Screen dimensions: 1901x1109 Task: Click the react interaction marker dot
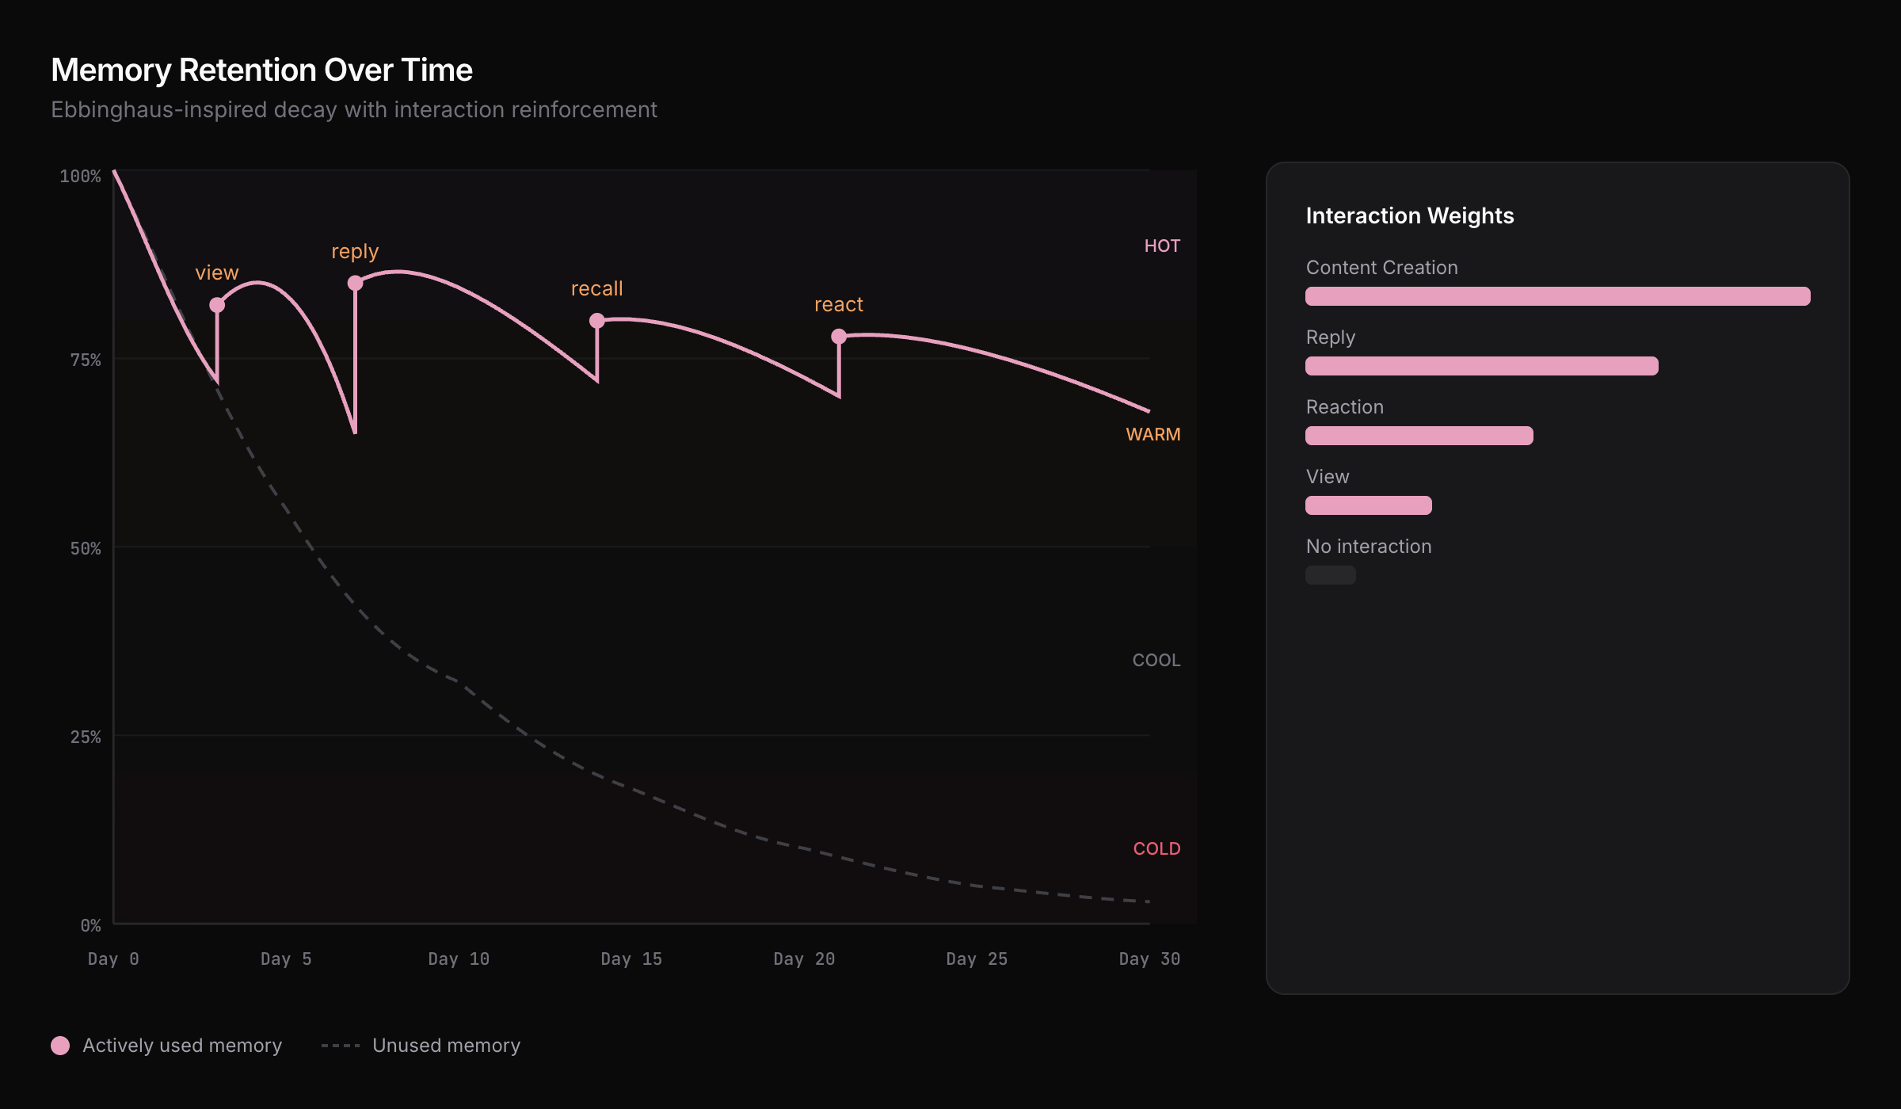(839, 337)
